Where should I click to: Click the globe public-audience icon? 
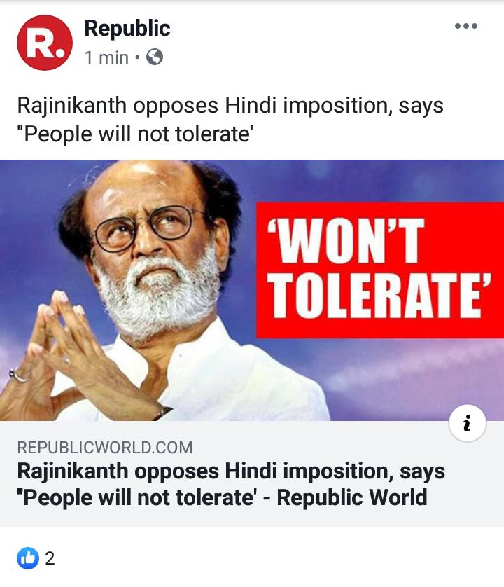click(155, 57)
